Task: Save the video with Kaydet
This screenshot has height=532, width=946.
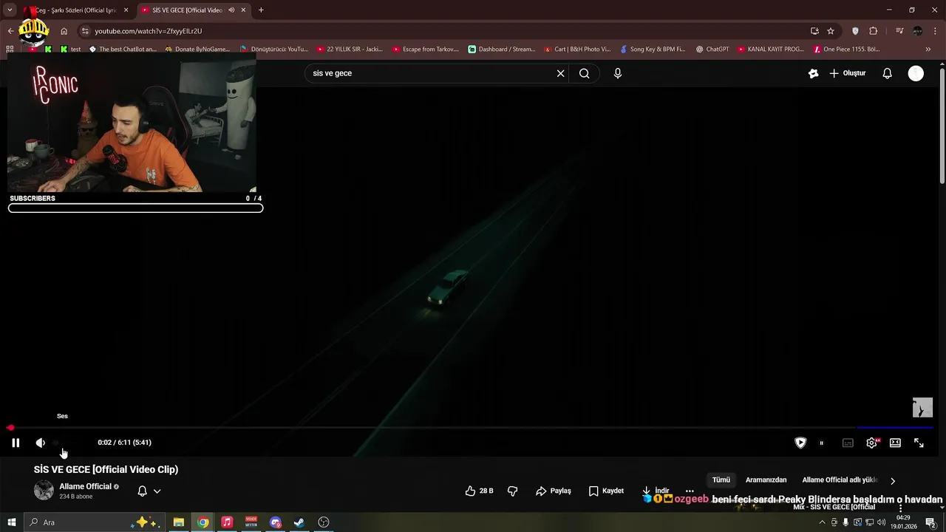Action: tap(606, 491)
